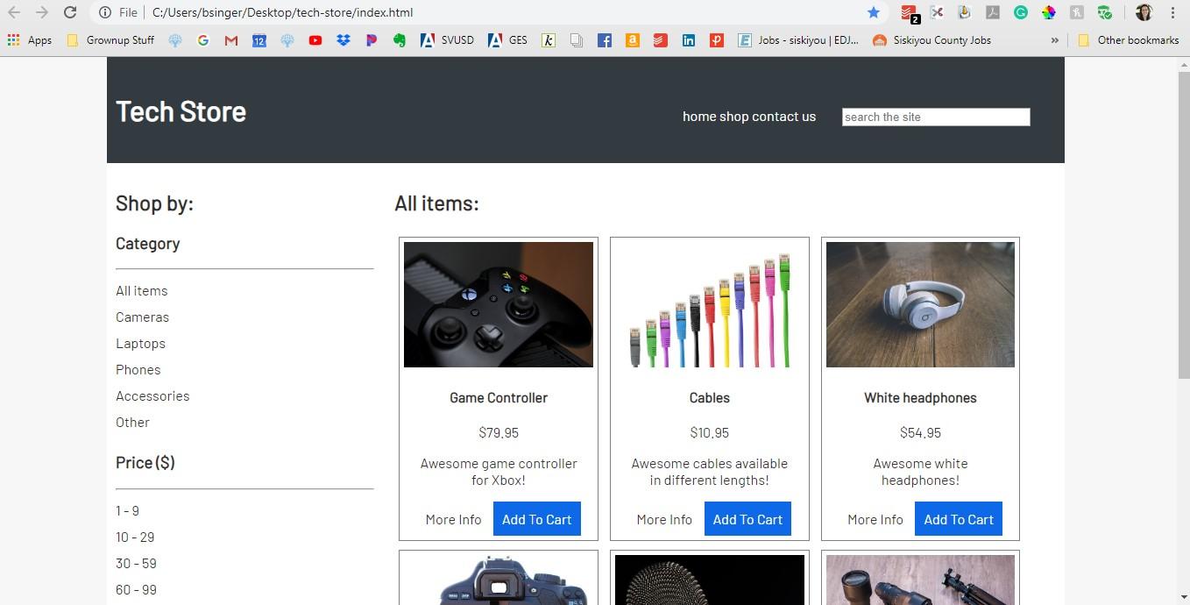Open the Grammarly extension icon
This screenshot has width=1190, height=605.
(1021, 12)
